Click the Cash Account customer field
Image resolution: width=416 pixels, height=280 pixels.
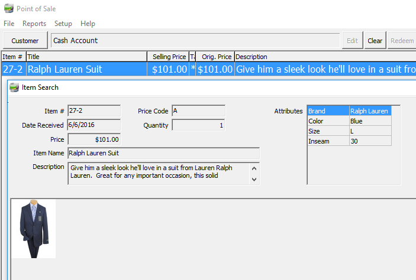point(195,41)
